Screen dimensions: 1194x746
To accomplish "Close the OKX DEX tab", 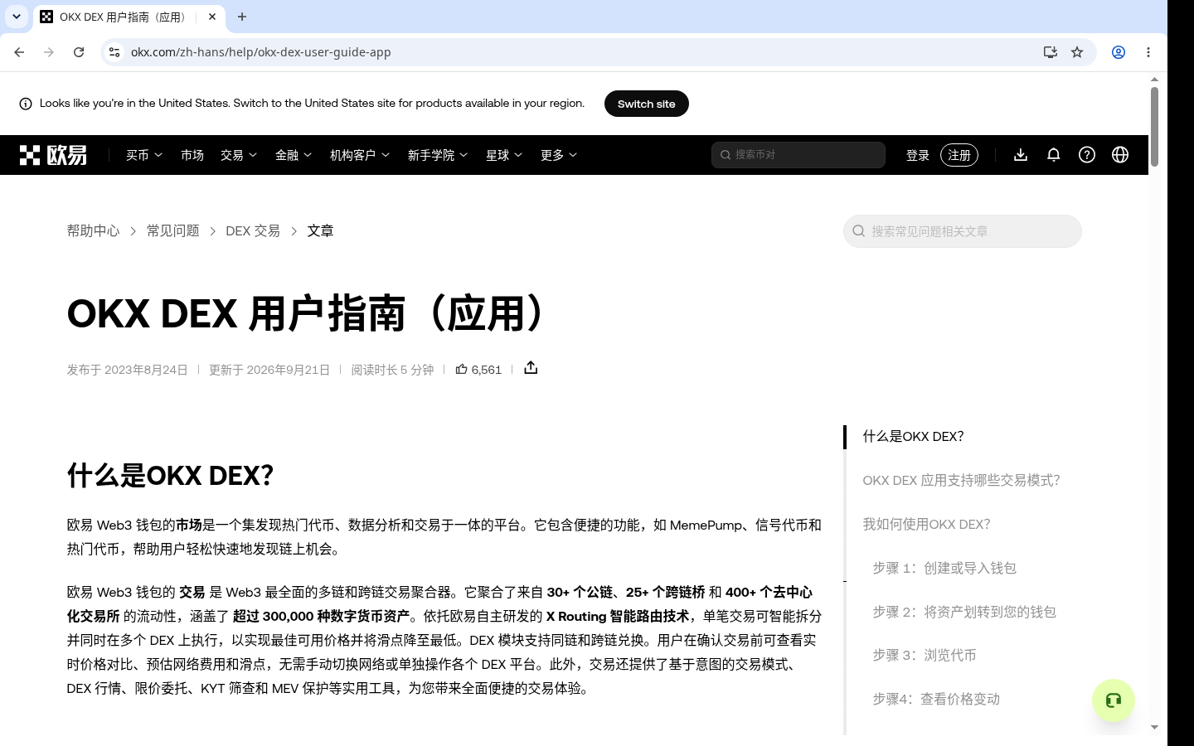I will coord(212,17).
